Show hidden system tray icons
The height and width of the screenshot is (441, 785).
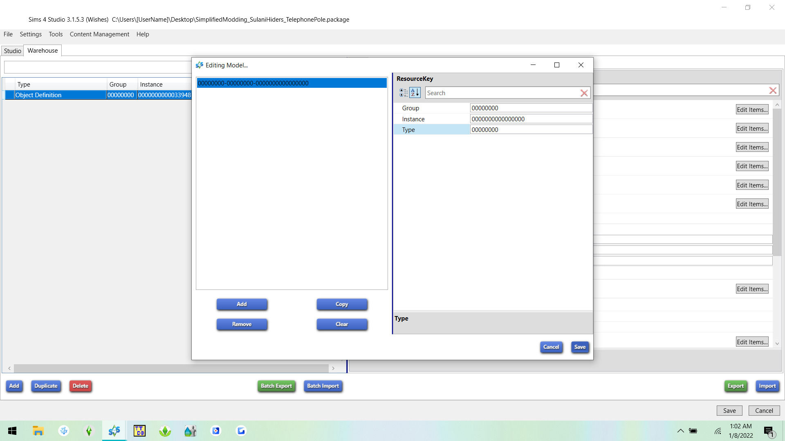pyautogui.click(x=680, y=431)
